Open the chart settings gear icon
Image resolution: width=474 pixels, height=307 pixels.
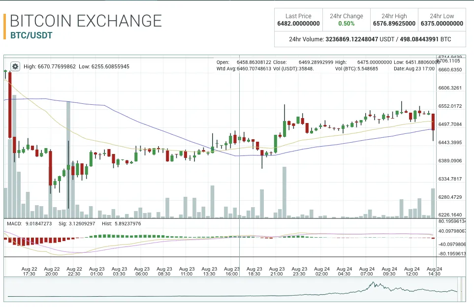click(x=15, y=66)
